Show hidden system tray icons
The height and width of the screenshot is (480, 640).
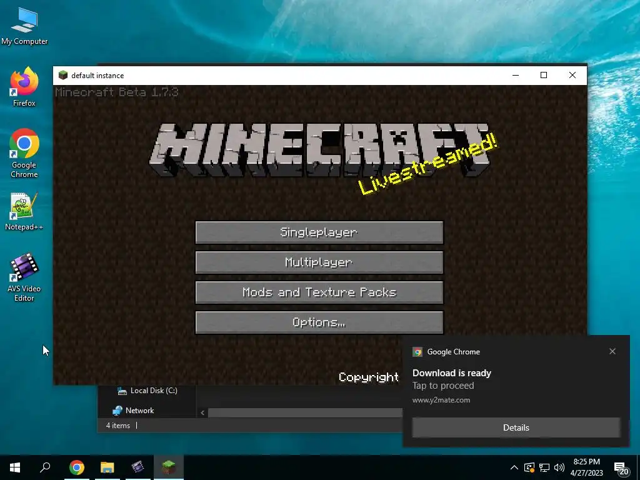[x=514, y=467]
